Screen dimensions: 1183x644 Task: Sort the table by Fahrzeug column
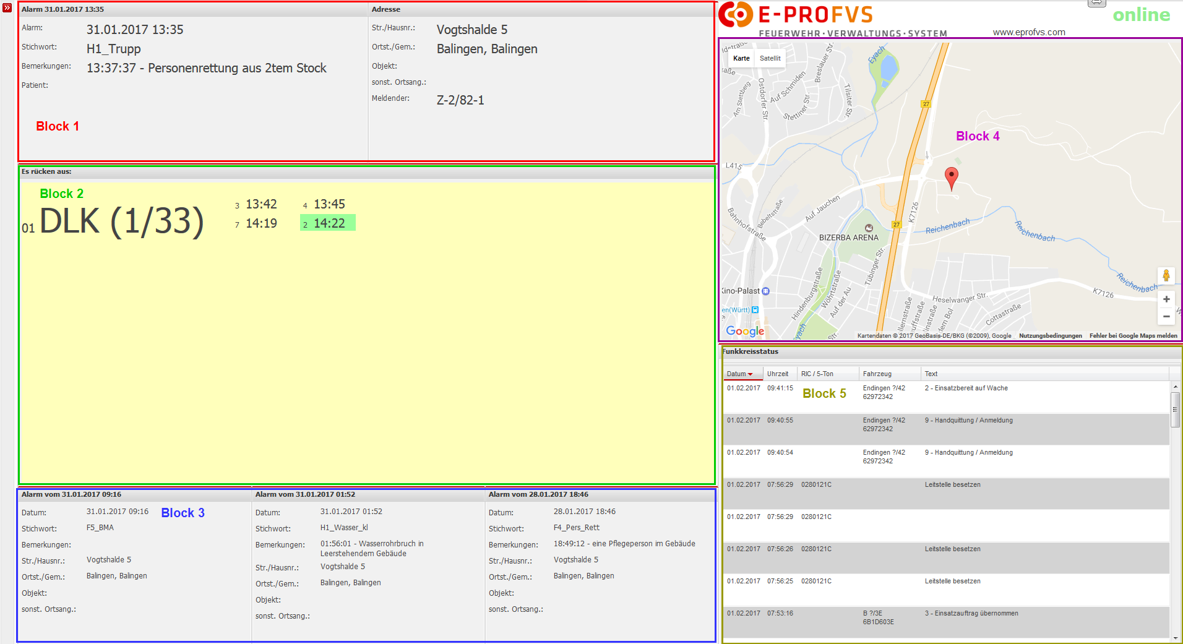877,374
